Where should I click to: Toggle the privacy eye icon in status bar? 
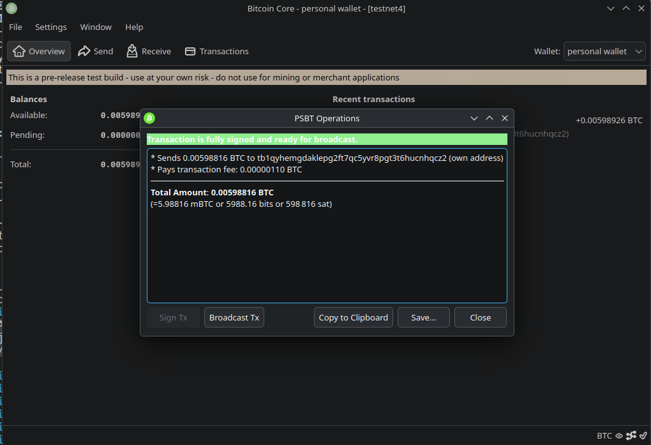pos(619,435)
